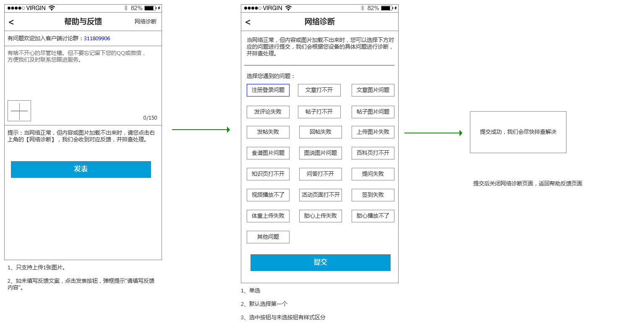Click the 提交成功 confirmation message box
The width and height of the screenshot is (621, 326).
pos(518,132)
